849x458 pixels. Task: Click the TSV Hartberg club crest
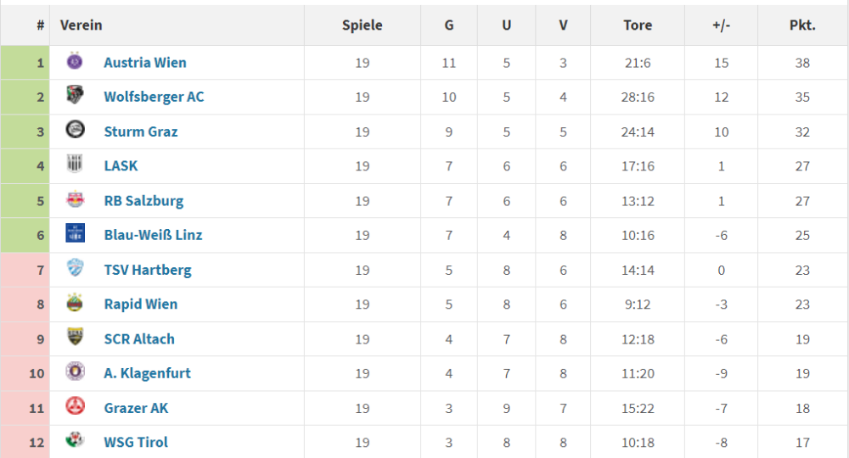pyautogui.click(x=75, y=269)
